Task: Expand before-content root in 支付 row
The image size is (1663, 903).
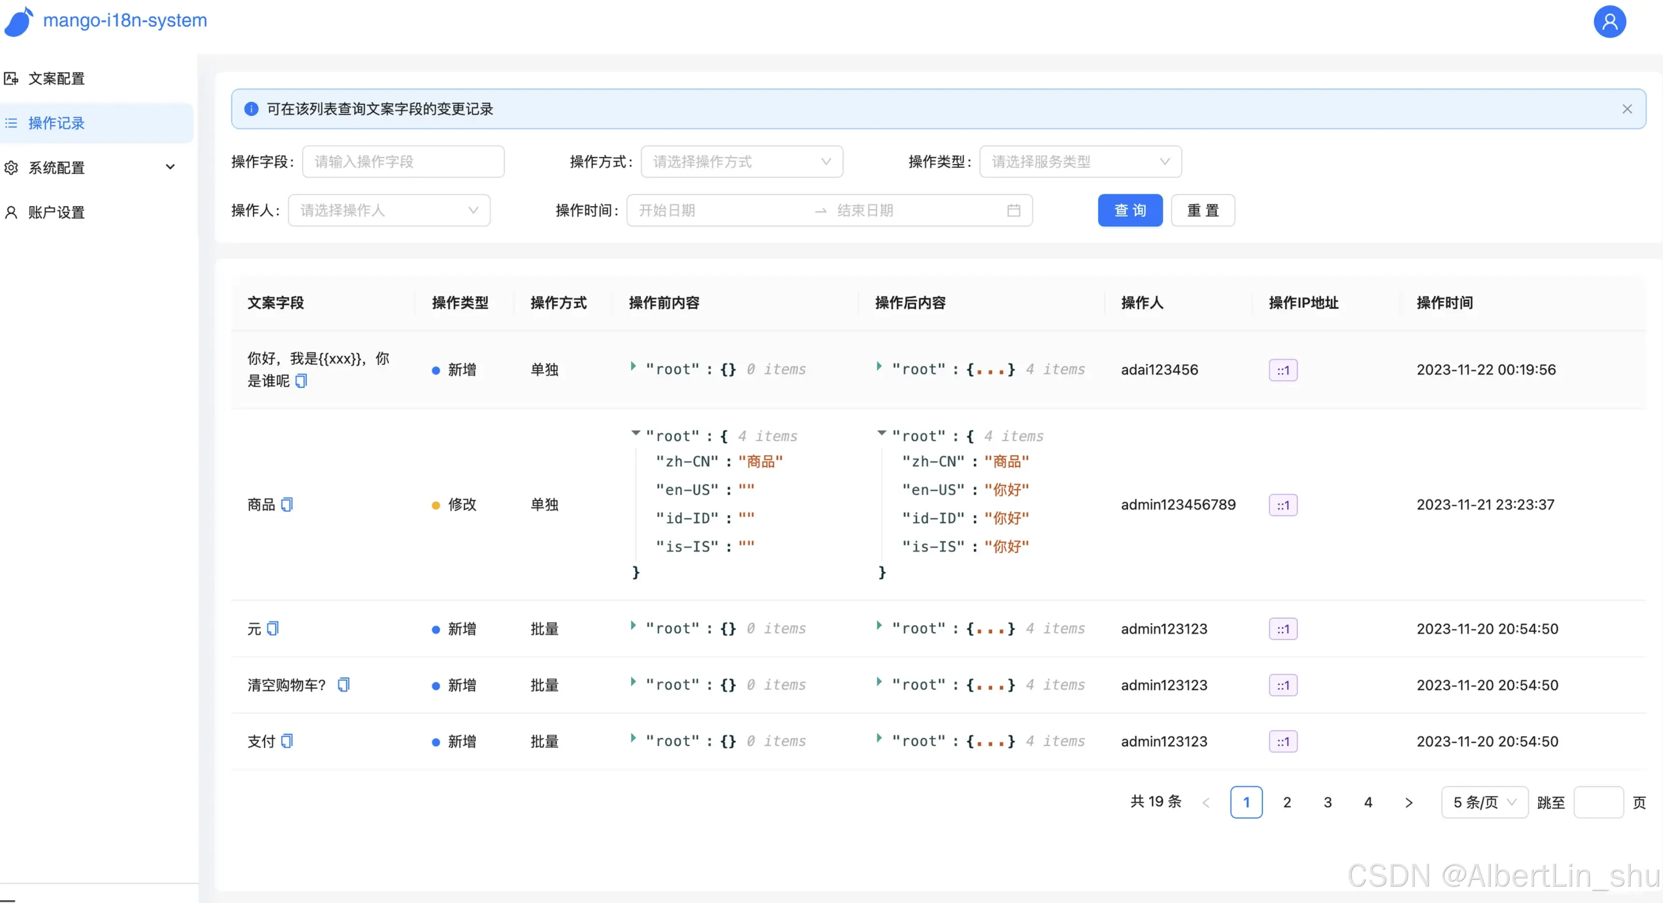Action: pyautogui.click(x=633, y=737)
